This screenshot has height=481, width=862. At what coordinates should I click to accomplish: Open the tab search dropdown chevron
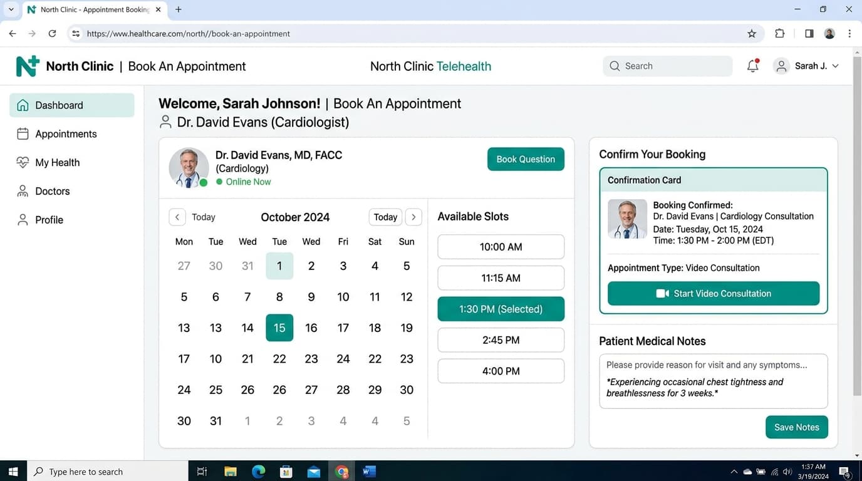tap(11, 9)
